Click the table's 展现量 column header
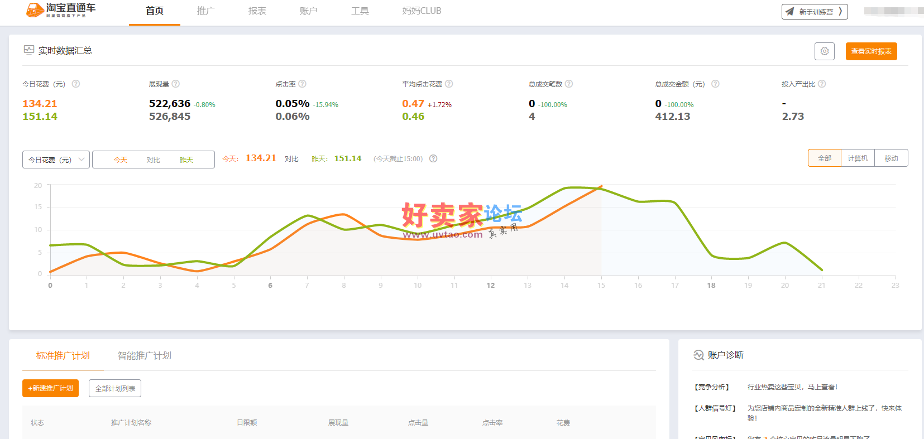 338,423
